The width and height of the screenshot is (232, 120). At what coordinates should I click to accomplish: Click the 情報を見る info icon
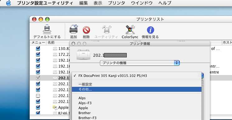[x=150, y=30]
